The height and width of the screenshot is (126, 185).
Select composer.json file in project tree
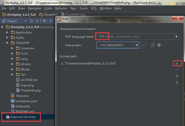pyautogui.click(x=24, y=101)
